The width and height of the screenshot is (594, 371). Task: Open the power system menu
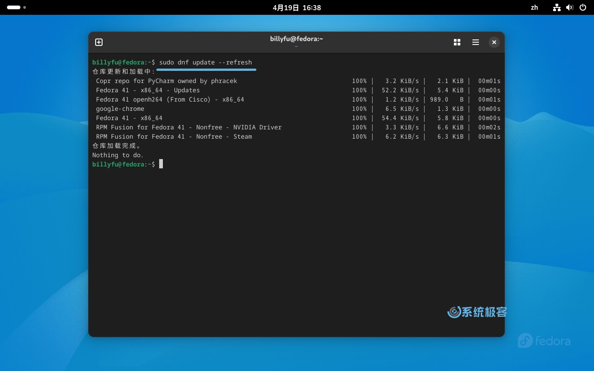click(583, 7)
